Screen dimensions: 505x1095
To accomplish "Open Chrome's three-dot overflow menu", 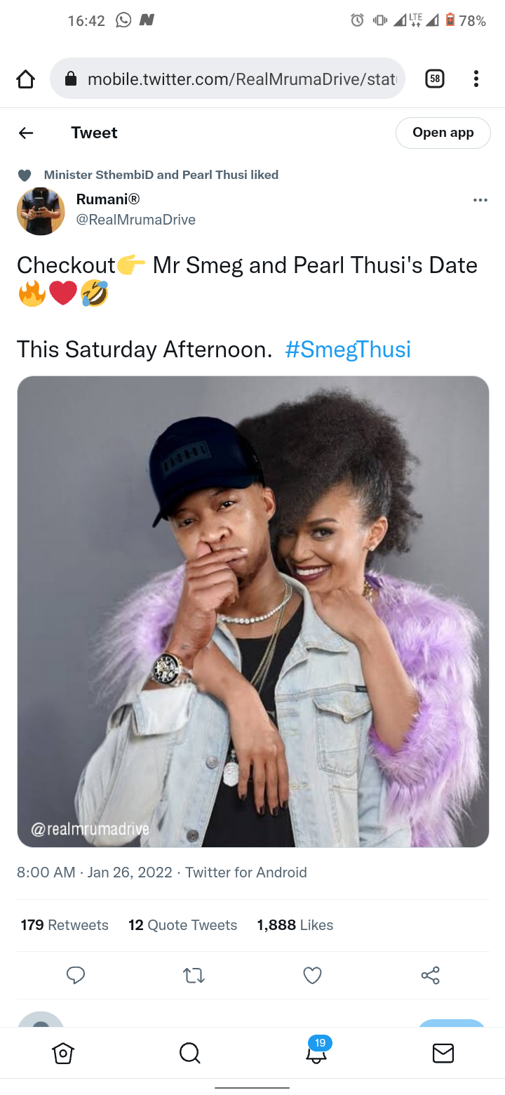I will point(476,79).
